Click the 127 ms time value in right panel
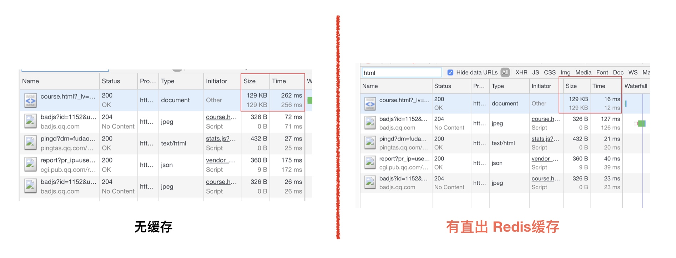Screen dimensions: 676x258 click(x=610, y=119)
